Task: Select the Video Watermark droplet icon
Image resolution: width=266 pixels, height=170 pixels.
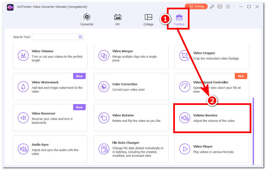Action: pos(23,87)
